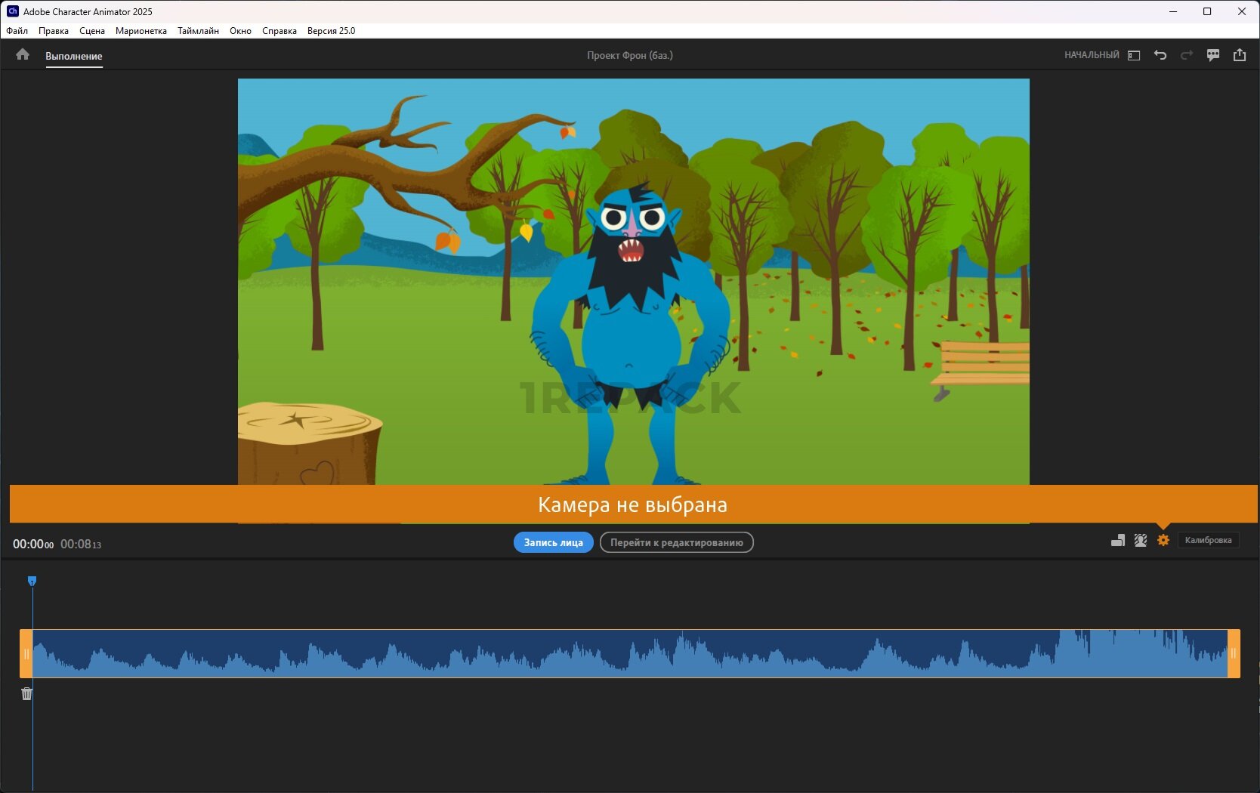1260x793 pixels.
Task: Click the stacked blocks icon near Калибровка
Action: 1118,540
